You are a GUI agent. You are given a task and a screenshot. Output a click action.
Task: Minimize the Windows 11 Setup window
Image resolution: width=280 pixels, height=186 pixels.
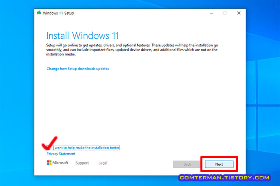pos(211,13)
